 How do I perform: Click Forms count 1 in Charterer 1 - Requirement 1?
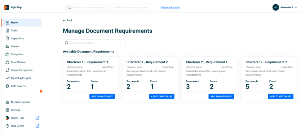[92, 87]
